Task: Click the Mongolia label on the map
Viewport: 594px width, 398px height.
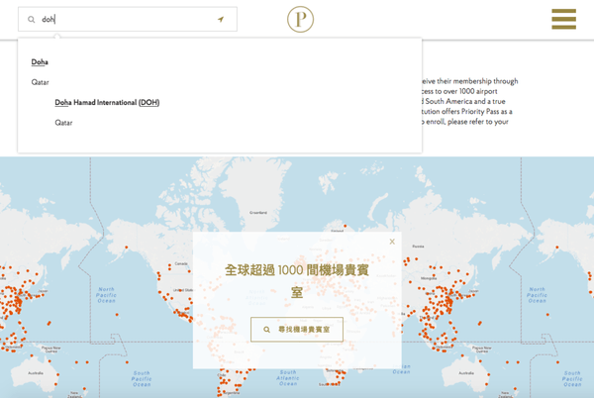Action: (x=429, y=280)
